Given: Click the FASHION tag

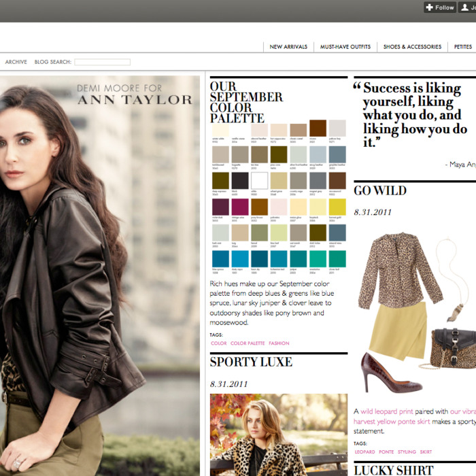Looking at the screenshot, I should (279, 343).
